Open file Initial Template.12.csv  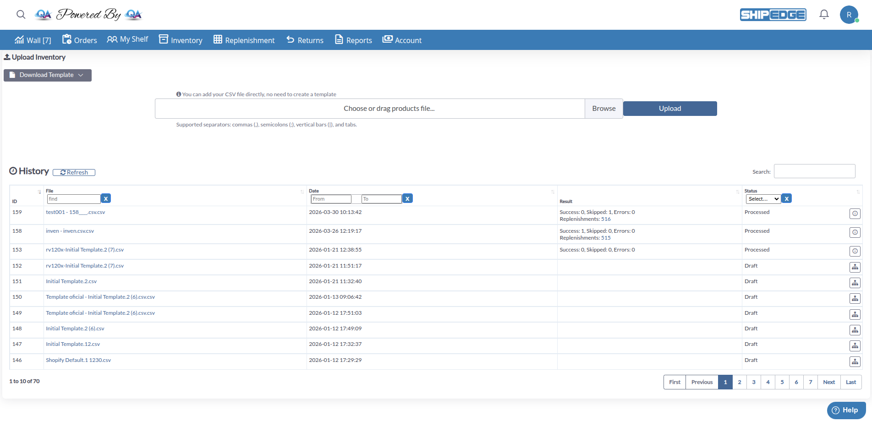73,344
